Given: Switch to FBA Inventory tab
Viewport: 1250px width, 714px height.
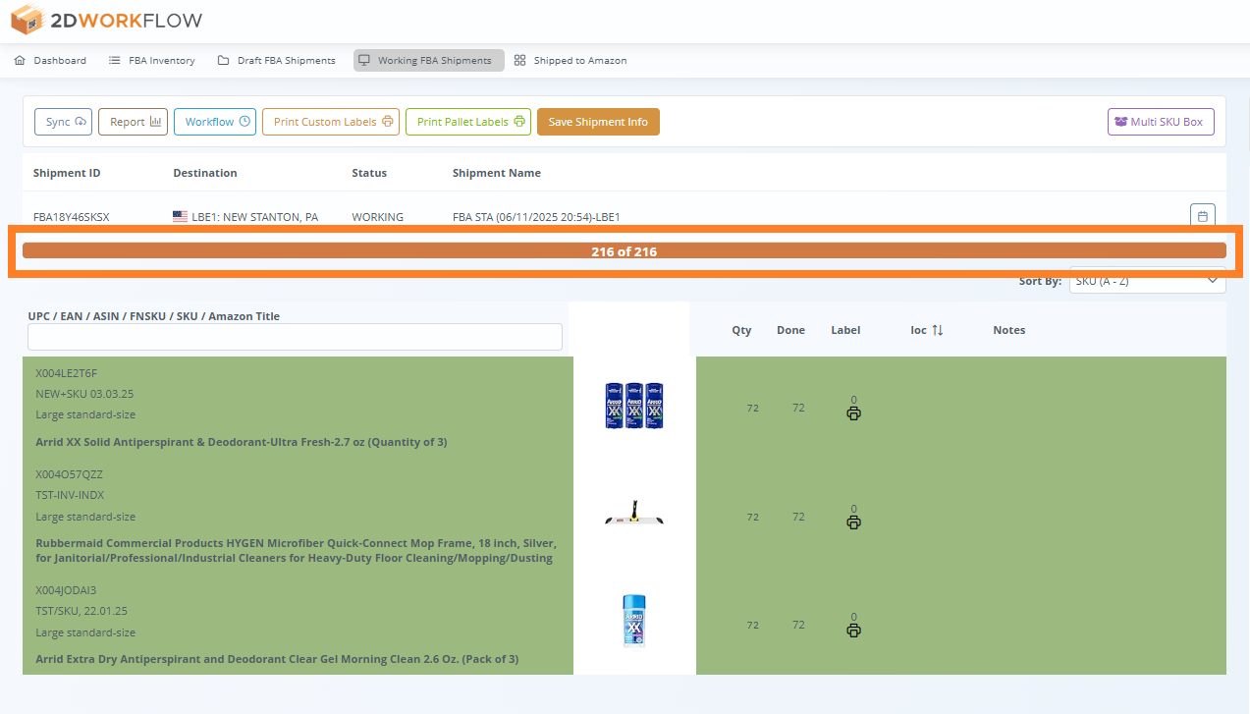Looking at the screenshot, I should click(152, 61).
